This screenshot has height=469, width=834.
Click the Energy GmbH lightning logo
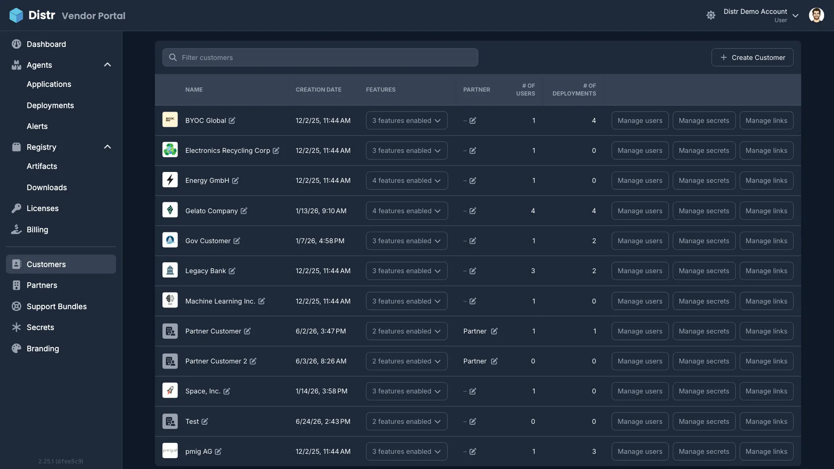[x=170, y=179]
